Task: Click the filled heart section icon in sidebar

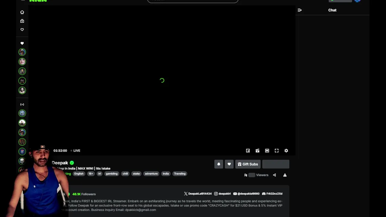Action: pyautogui.click(x=22, y=43)
